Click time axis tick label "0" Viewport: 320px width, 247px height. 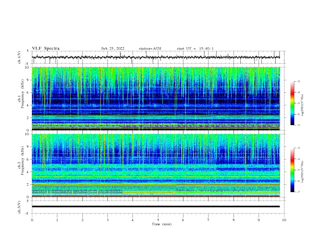click(32, 220)
